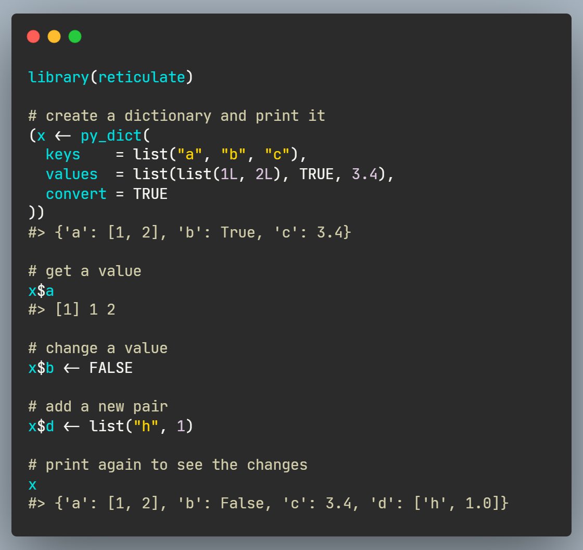This screenshot has height=550, width=583.
Task: Click the yellow minimize dot
Action: [54, 36]
